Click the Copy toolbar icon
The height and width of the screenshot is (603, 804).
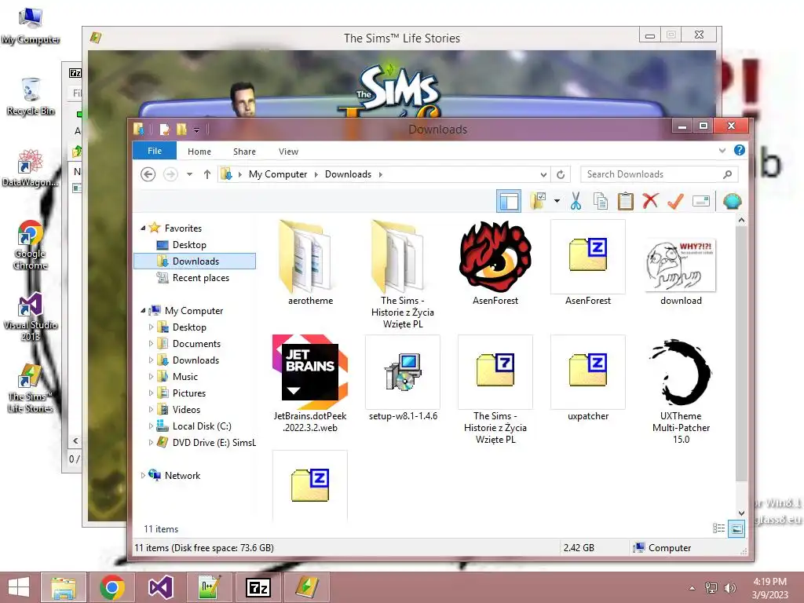[x=601, y=201]
